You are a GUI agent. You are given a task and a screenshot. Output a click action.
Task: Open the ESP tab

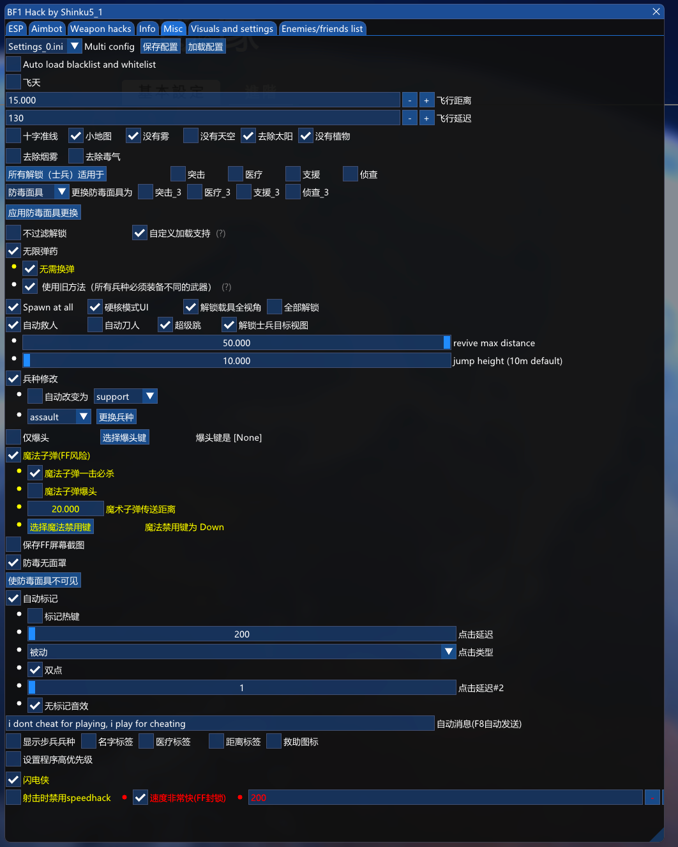click(16, 29)
